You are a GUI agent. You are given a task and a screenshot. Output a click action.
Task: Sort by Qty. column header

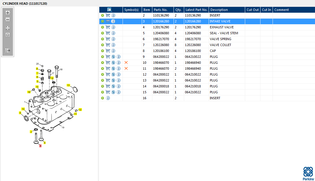(x=178, y=10)
